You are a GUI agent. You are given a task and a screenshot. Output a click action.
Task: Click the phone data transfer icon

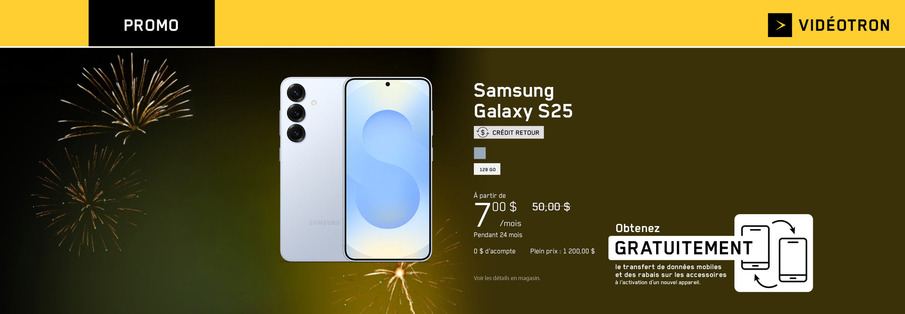point(774,253)
